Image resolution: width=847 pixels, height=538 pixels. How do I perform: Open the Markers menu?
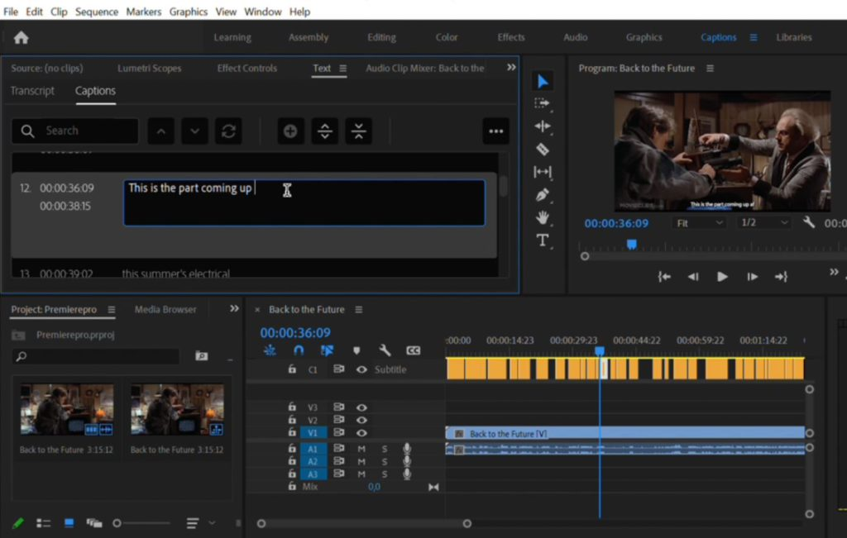(x=143, y=12)
